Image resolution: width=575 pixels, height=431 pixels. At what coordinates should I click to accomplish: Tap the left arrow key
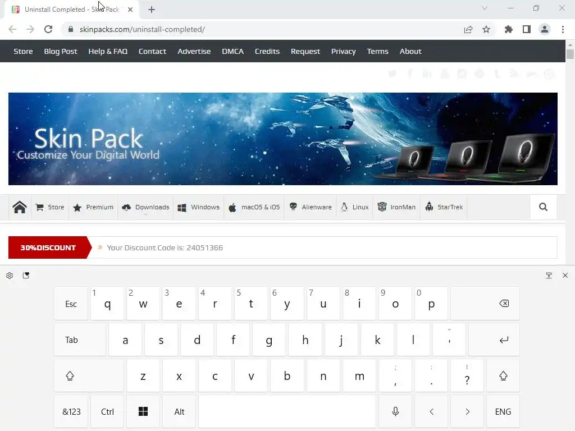point(431,411)
